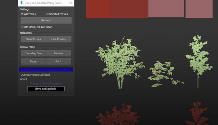Click the blue progress bar
This screenshot has height=125, width=218.
tap(46, 70)
